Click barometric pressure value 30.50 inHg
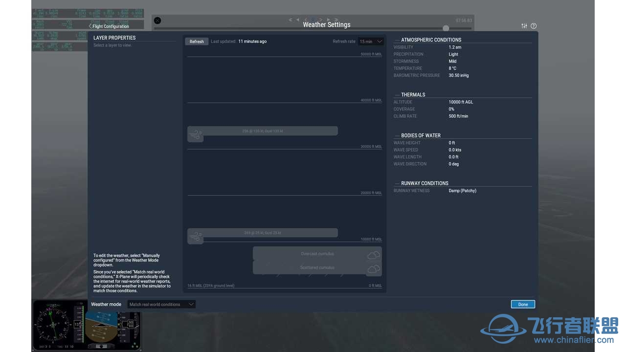 [459, 75]
